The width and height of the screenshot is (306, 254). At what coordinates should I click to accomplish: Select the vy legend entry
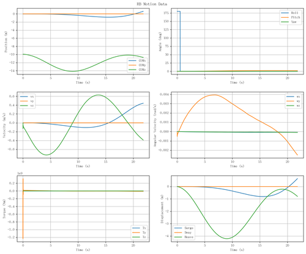[27, 101]
